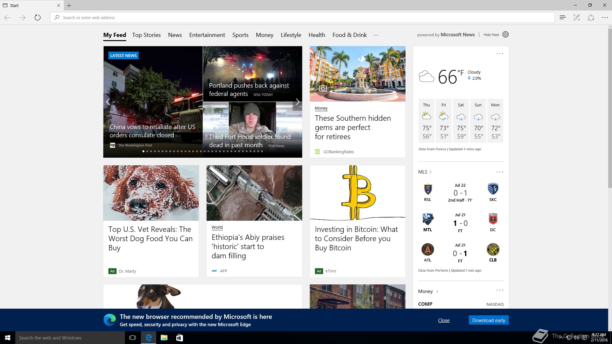Click the dam aerial photo thumbnail
Viewport: 612px width, 344px height.
[254, 193]
